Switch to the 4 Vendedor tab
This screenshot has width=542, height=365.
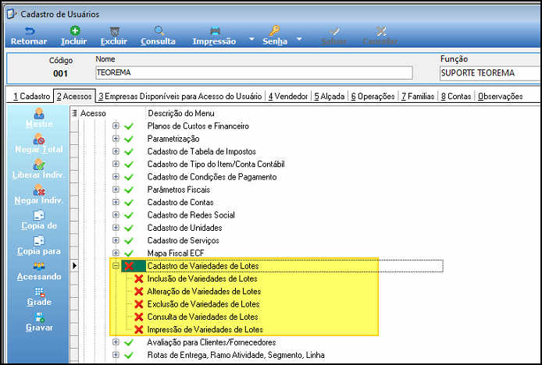click(x=288, y=97)
